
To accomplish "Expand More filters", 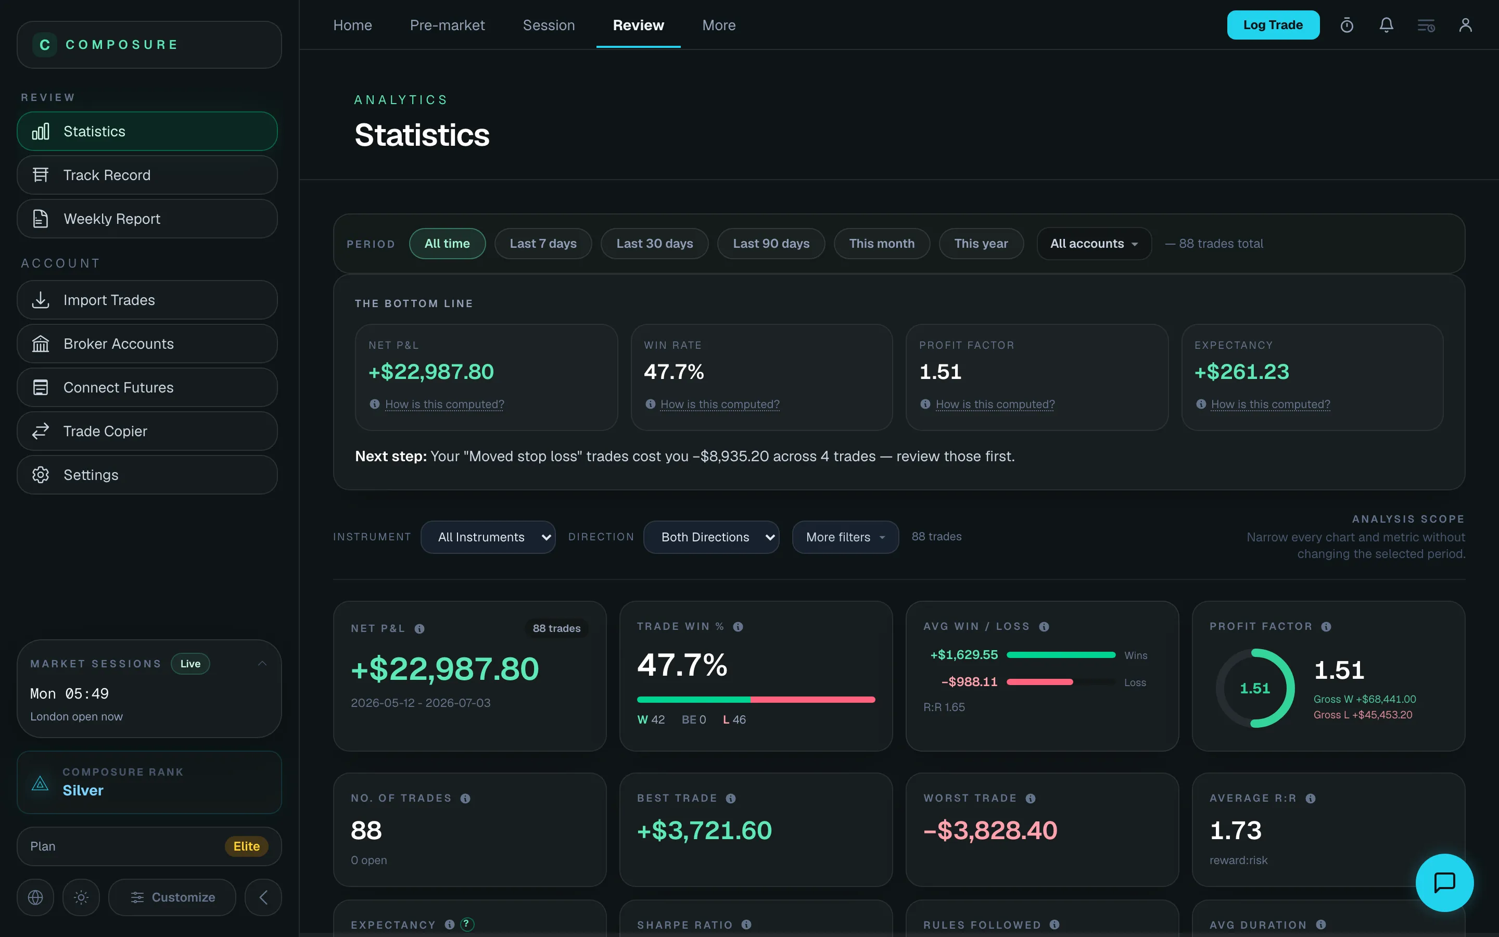I will [845, 537].
